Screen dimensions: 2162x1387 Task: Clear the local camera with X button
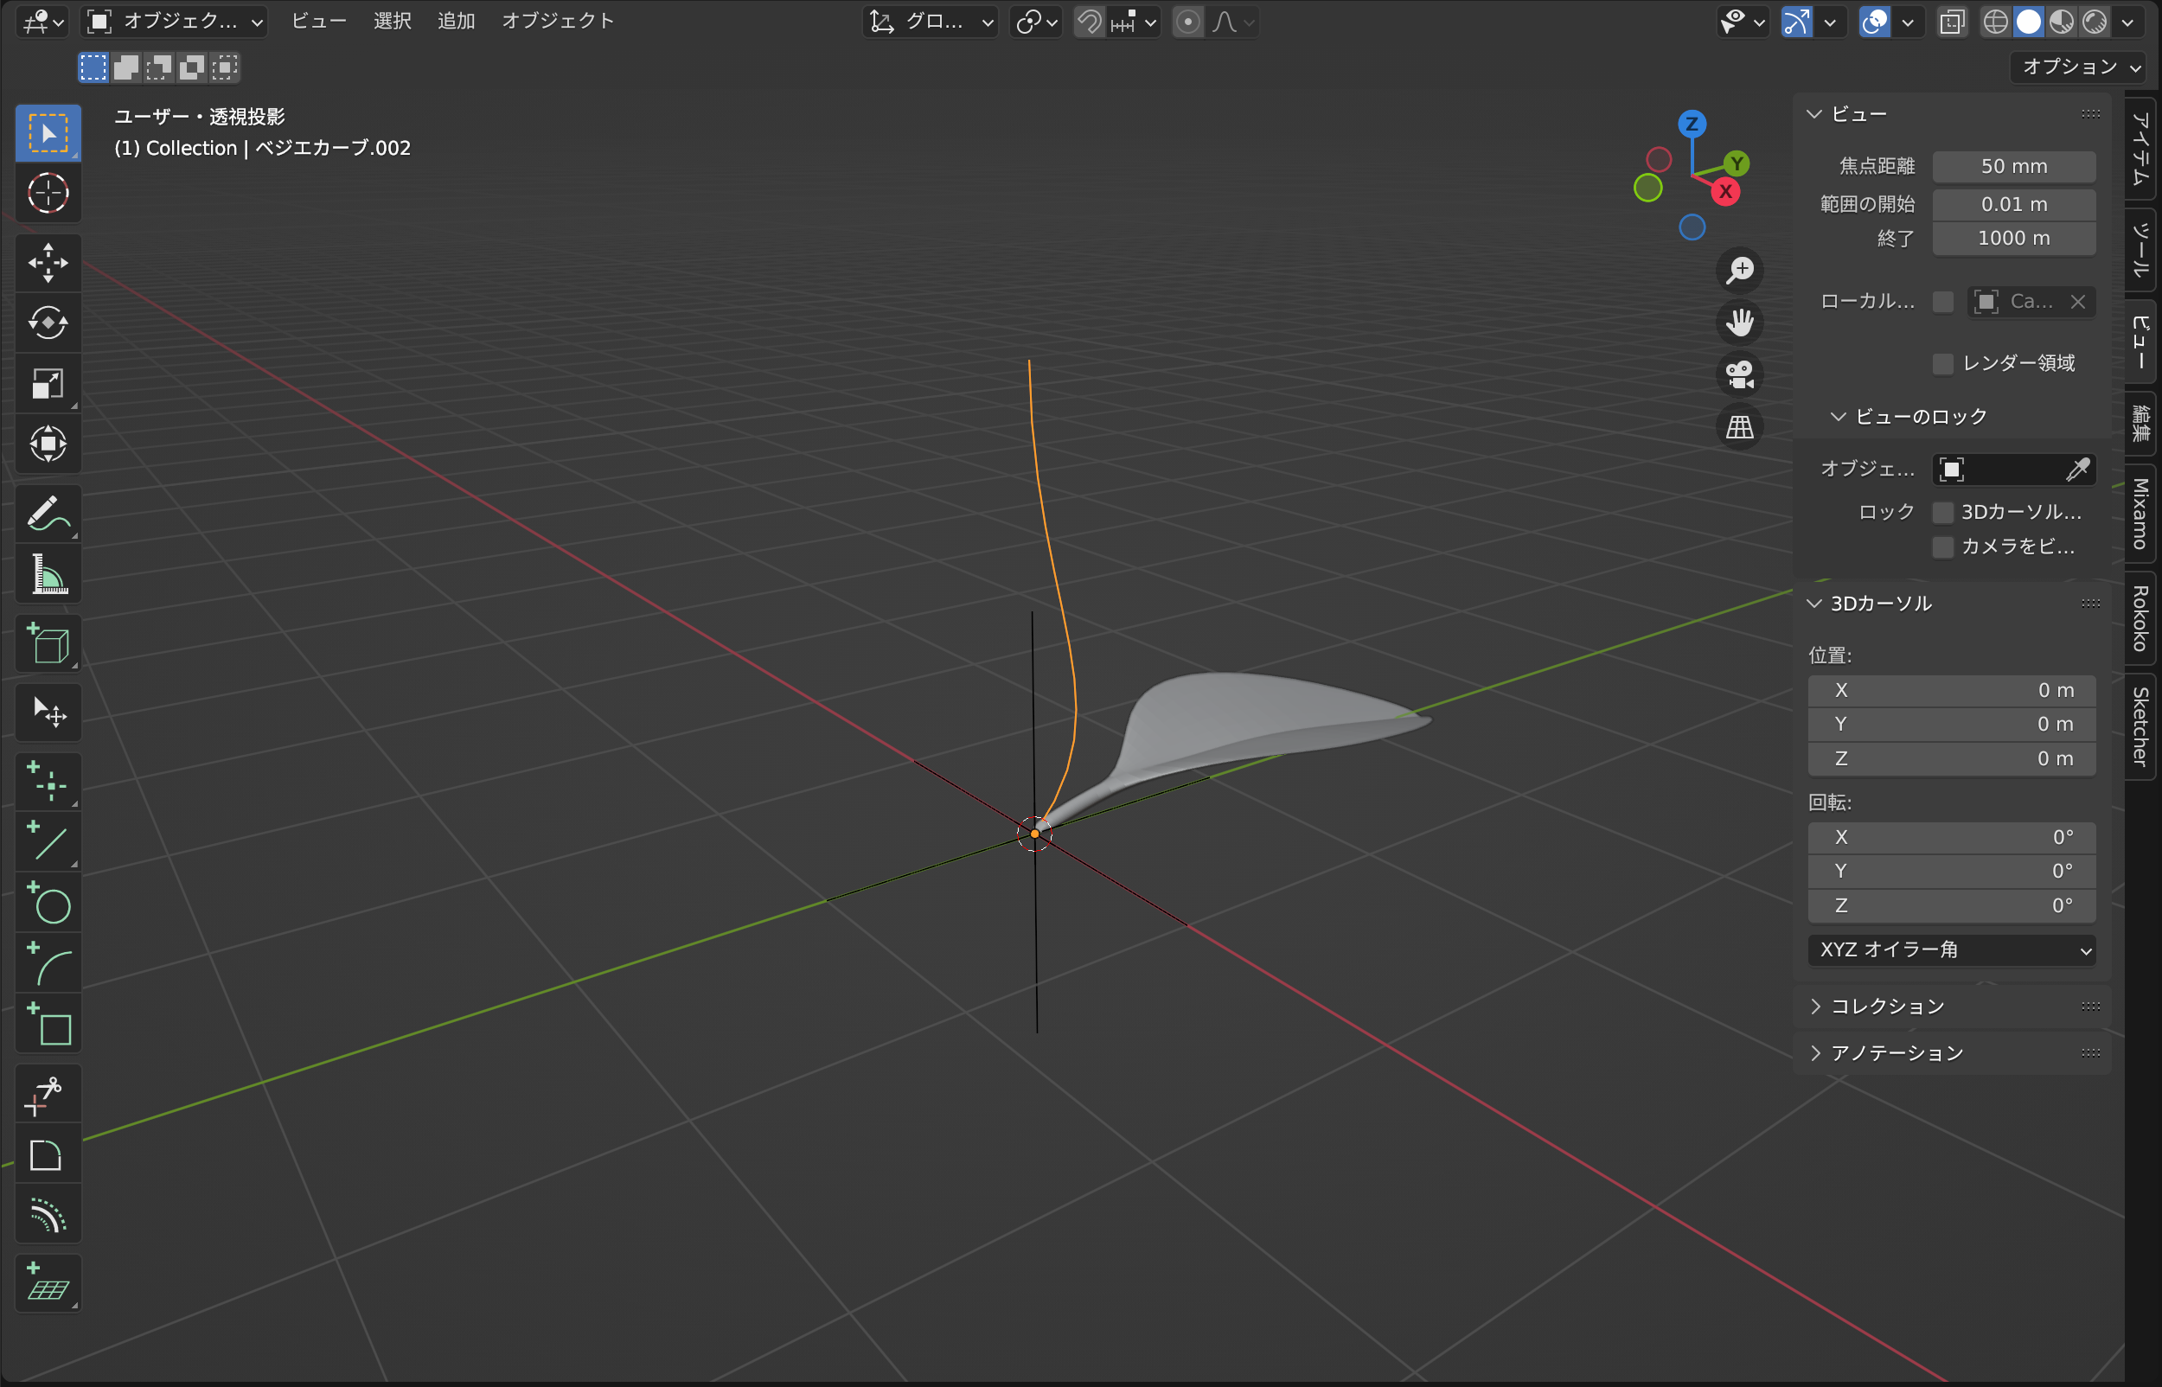[x=2078, y=302]
